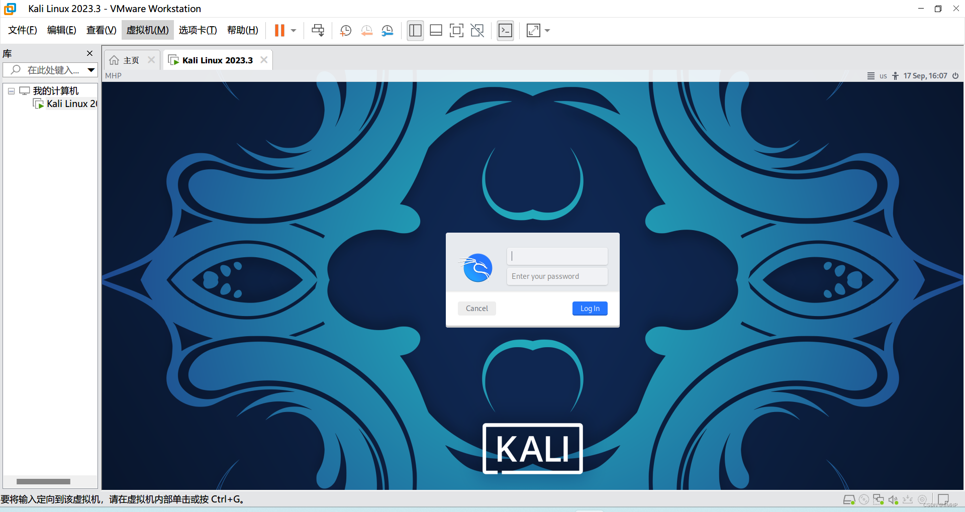Click the Enter your password field
Viewport: 965px width, 512px height.
click(557, 276)
